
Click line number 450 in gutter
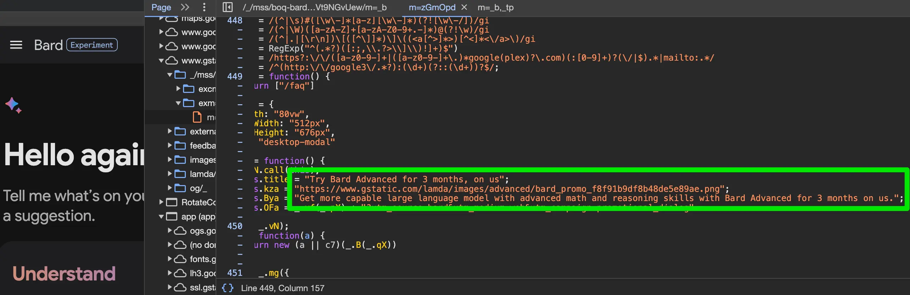pyautogui.click(x=235, y=226)
